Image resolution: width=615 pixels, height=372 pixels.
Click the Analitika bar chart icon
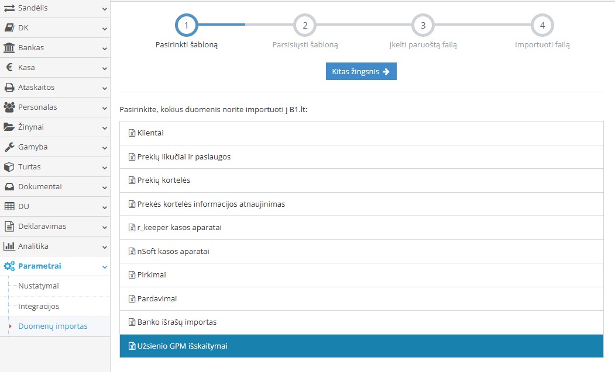click(x=9, y=246)
